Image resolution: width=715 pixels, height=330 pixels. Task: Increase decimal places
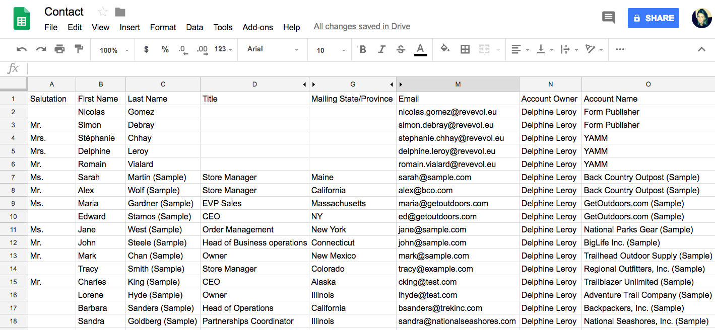[202, 50]
